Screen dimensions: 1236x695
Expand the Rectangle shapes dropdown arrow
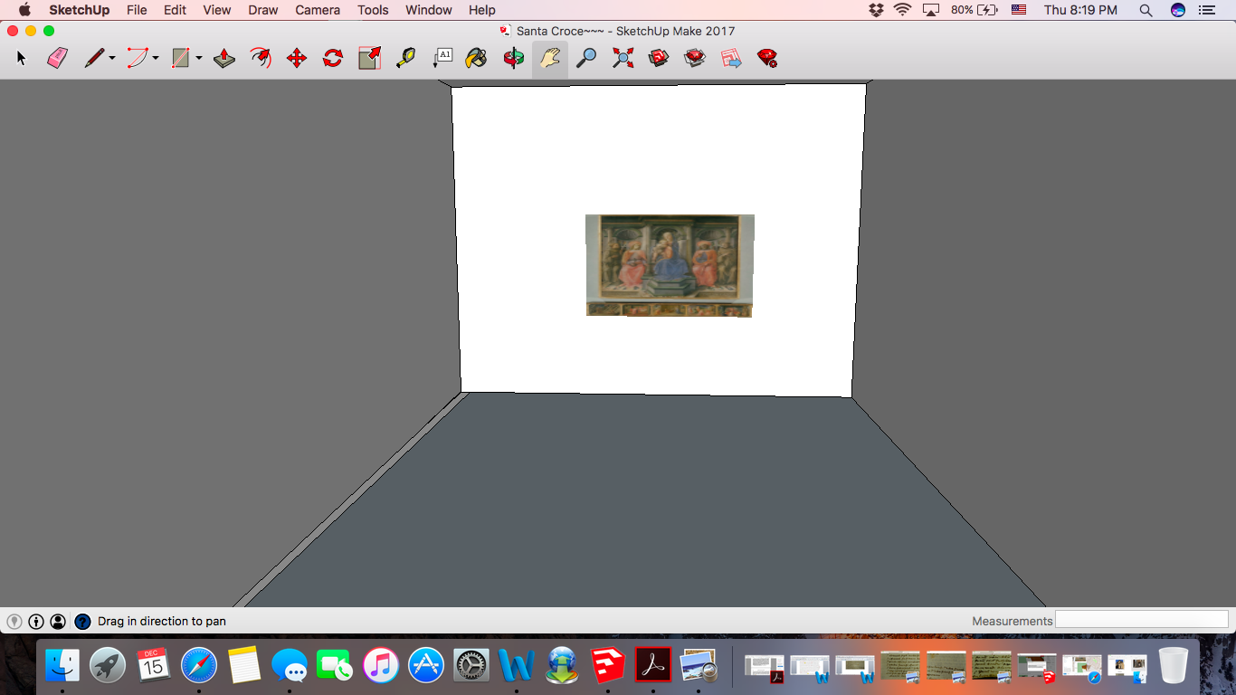[x=199, y=59]
